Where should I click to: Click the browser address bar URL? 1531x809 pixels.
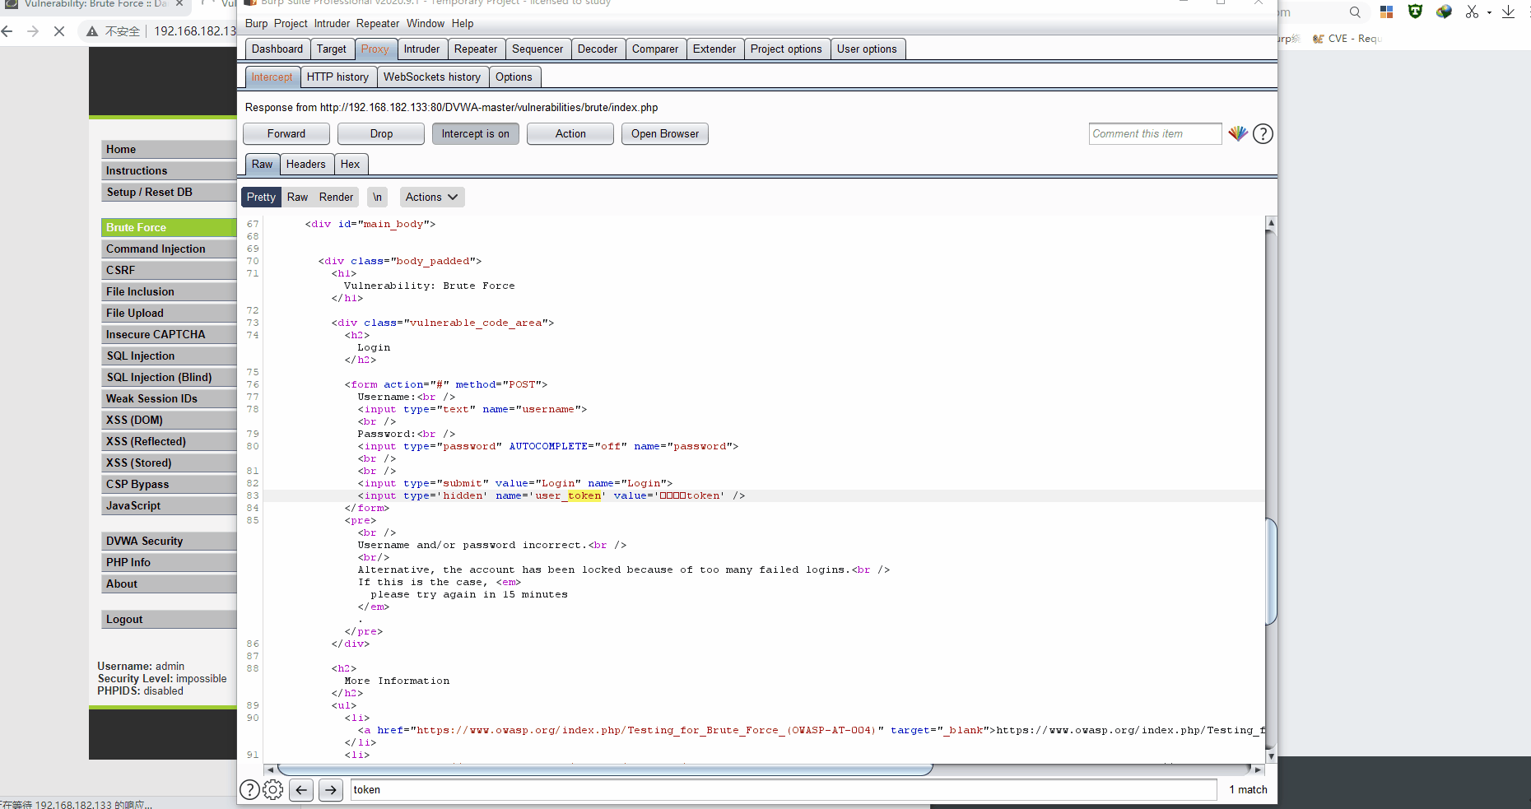pyautogui.click(x=194, y=31)
